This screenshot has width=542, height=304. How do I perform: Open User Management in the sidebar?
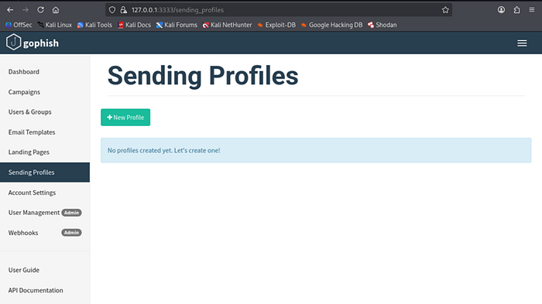click(45, 213)
